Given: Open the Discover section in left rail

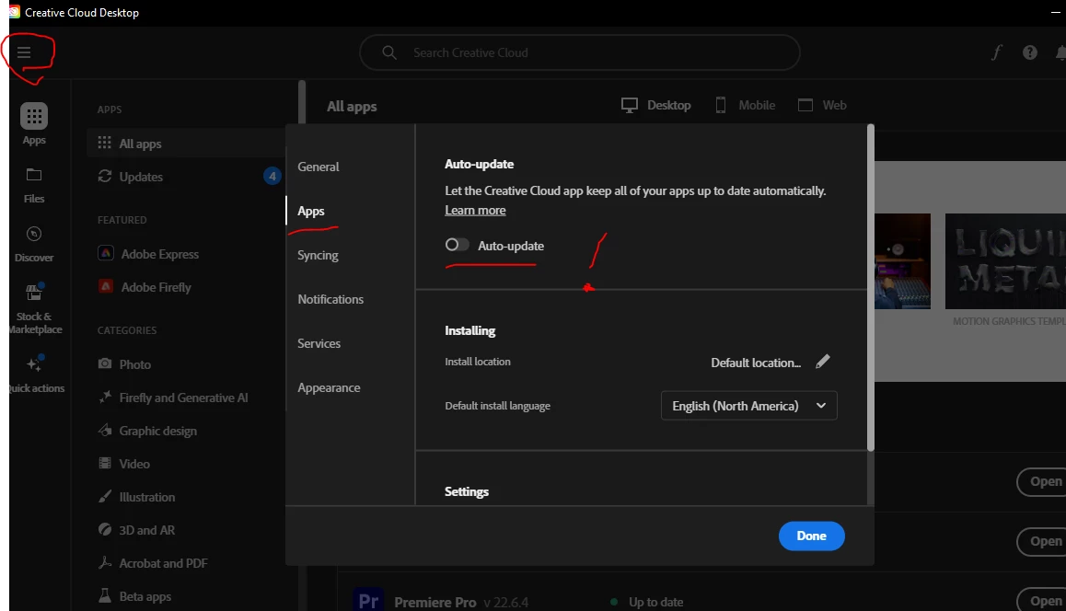Looking at the screenshot, I should [33, 244].
